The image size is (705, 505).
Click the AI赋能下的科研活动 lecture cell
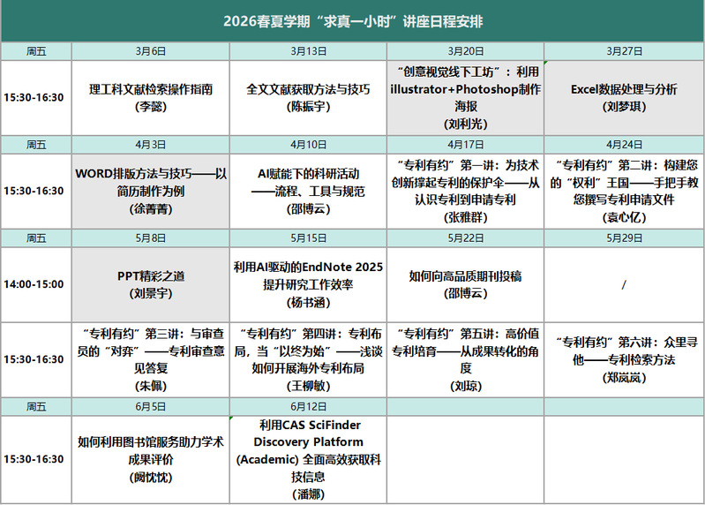(x=308, y=190)
